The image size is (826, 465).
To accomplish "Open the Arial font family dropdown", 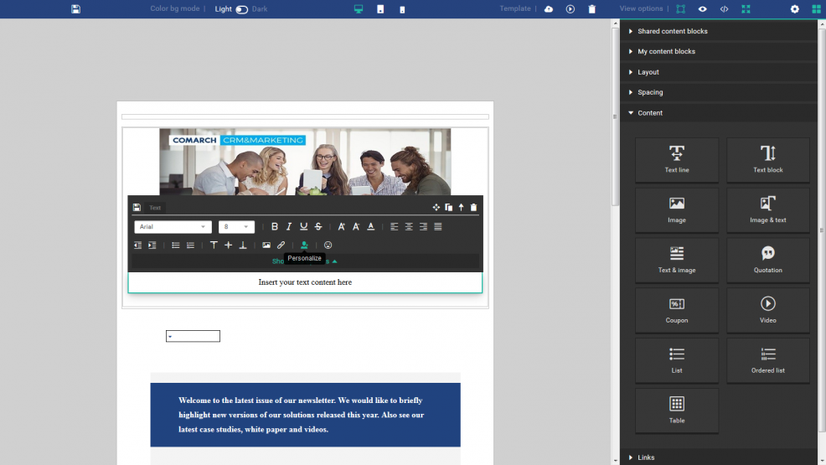I will [173, 227].
